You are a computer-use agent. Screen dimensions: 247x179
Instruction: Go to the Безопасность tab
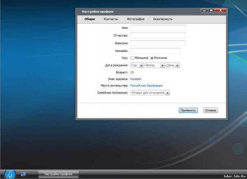(163, 19)
